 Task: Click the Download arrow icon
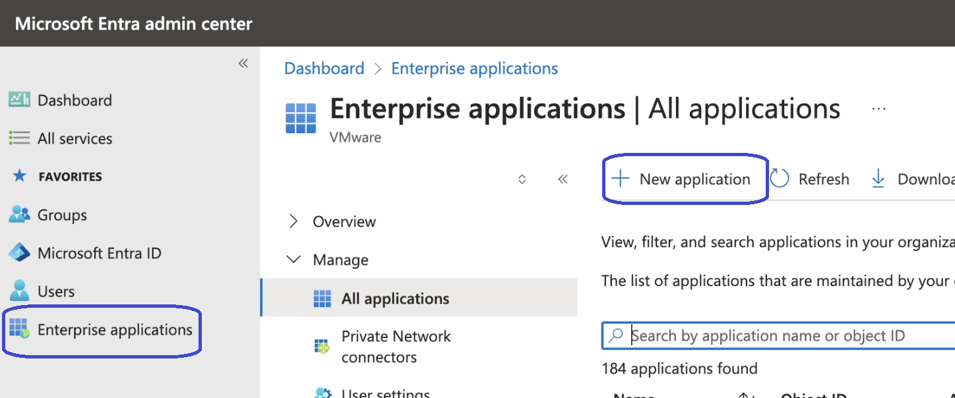(878, 179)
